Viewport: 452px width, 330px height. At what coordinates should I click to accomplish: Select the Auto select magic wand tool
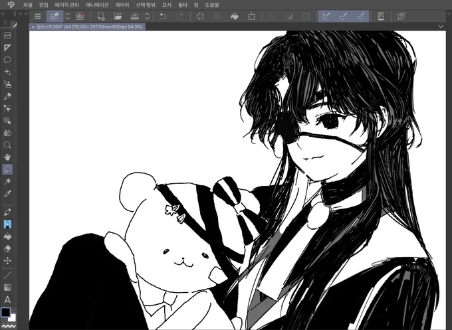[7, 181]
